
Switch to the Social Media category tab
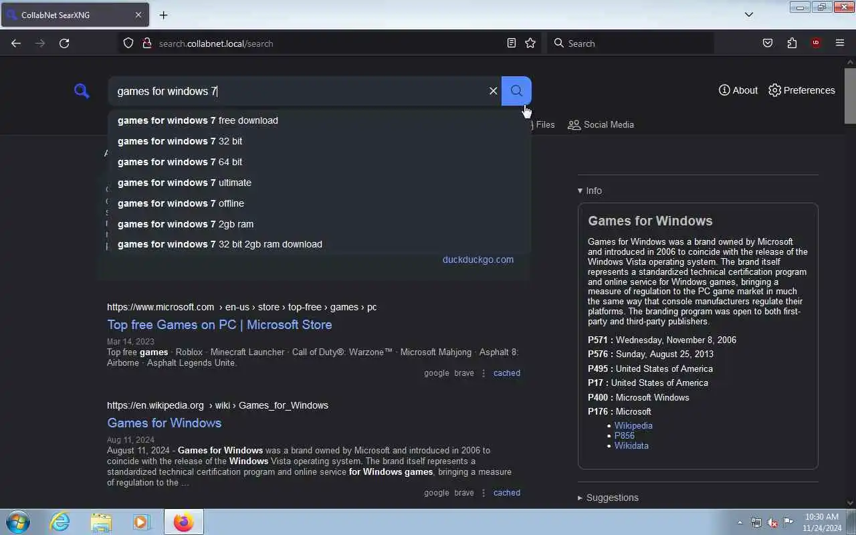(x=601, y=124)
